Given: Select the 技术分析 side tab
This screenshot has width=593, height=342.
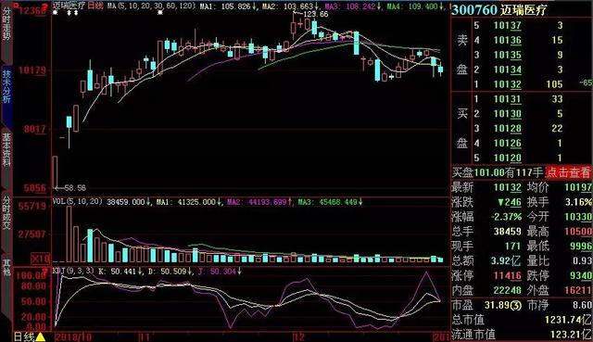Looking at the screenshot, I should (x=6, y=86).
